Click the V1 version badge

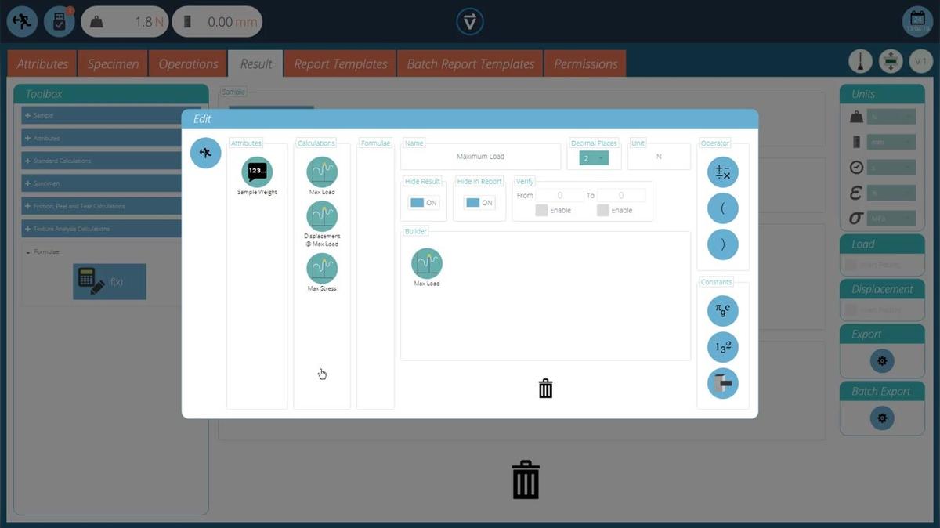click(920, 62)
